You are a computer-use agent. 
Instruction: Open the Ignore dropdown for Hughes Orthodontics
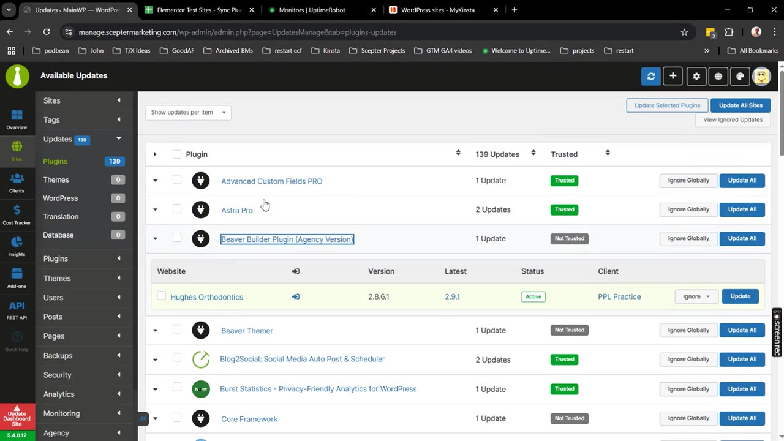(x=696, y=296)
